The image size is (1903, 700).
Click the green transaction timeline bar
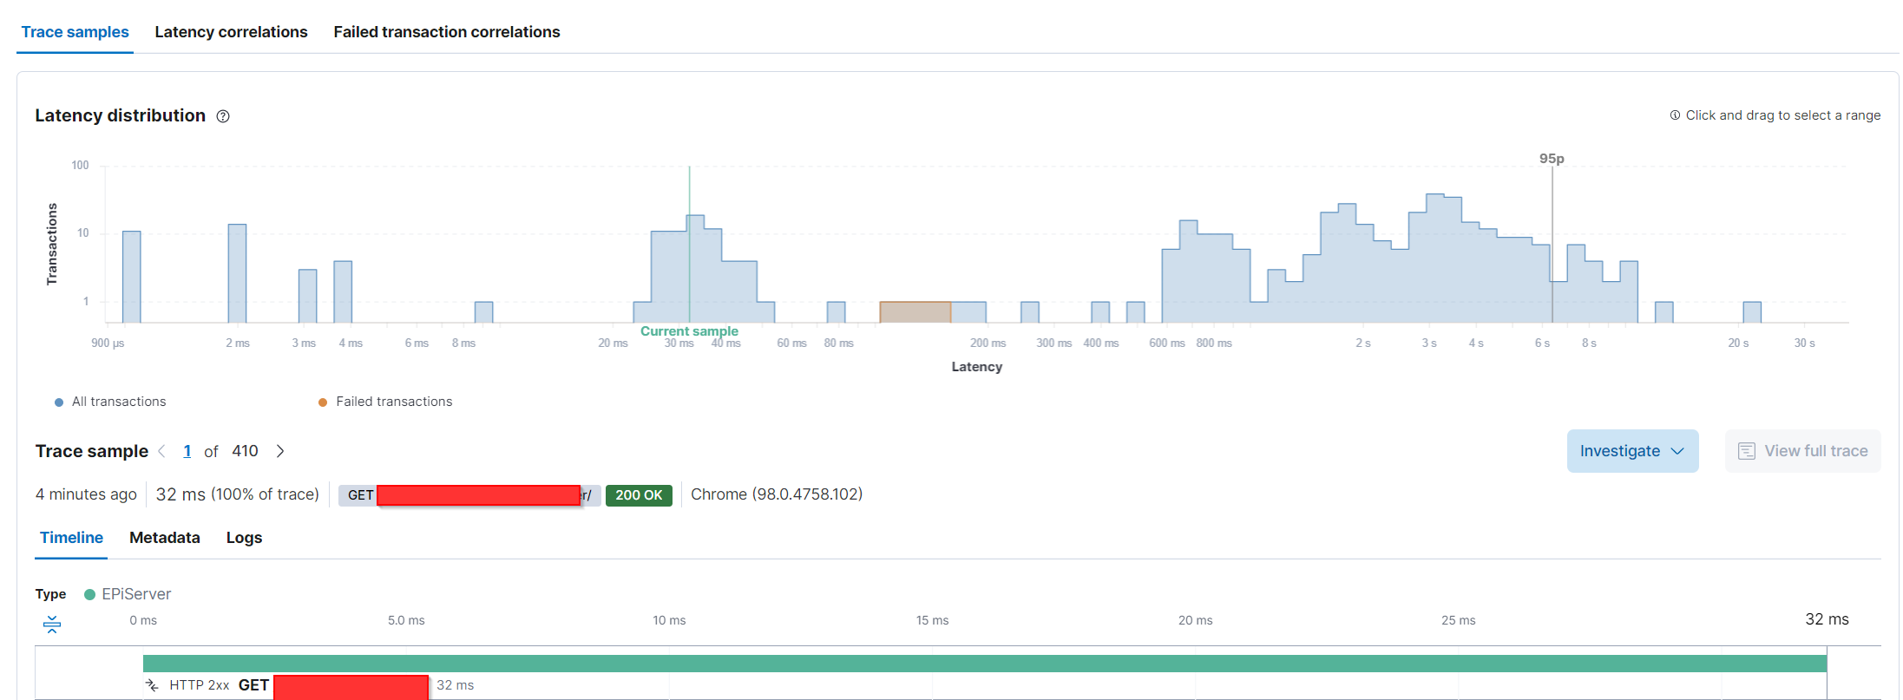pos(985,664)
